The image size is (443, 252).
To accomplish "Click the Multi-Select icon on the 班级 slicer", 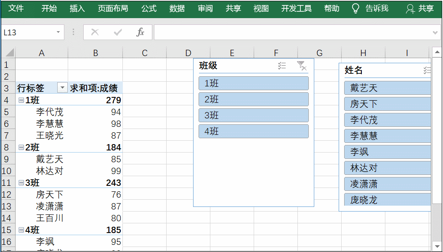I will tap(282, 66).
